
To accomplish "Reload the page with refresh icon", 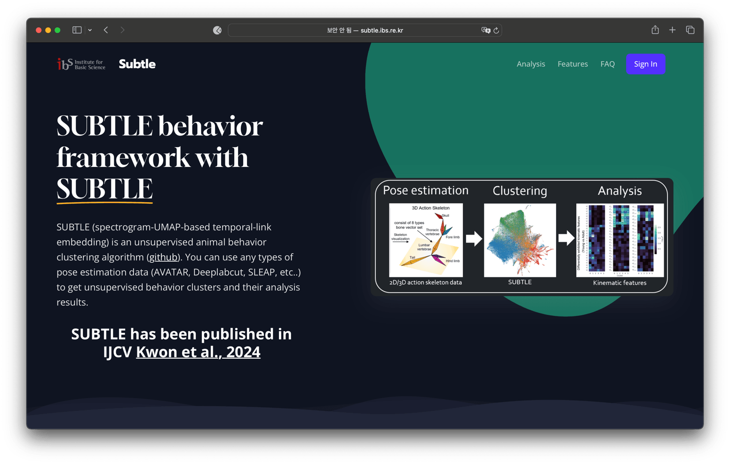I will (496, 30).
